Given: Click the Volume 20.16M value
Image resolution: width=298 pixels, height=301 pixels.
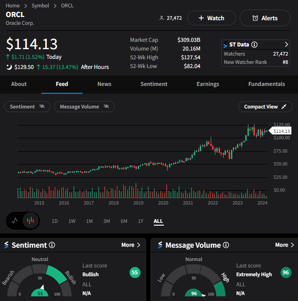Looking at the screenshot, I should 191,49.
